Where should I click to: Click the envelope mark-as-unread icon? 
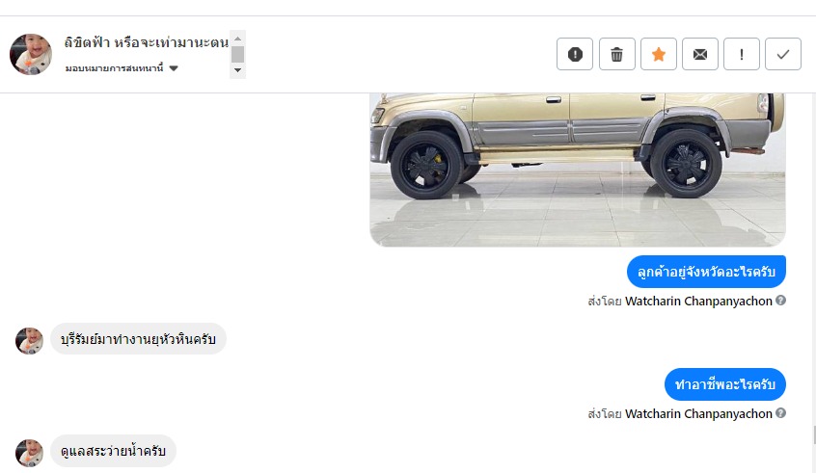(x=700, y=54)
